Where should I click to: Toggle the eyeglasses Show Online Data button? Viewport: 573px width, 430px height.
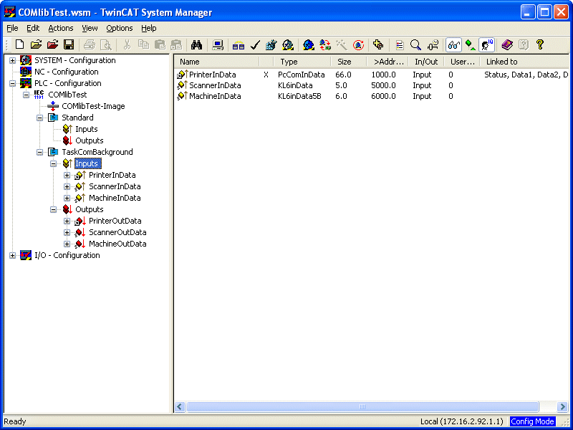coord(453,45)
